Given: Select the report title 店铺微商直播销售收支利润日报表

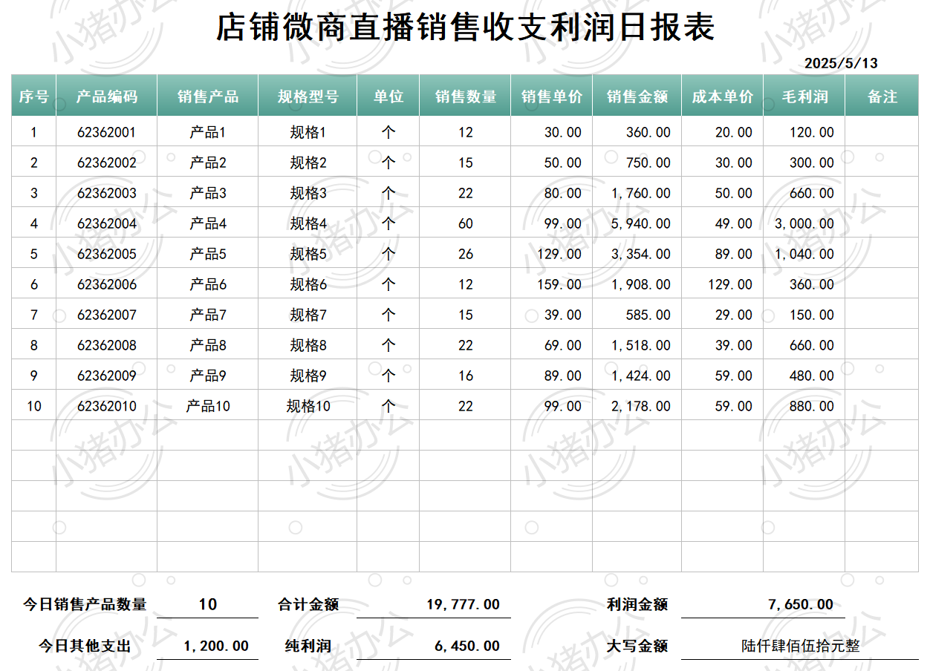Looking at the screenshot, I should point(465,27).
